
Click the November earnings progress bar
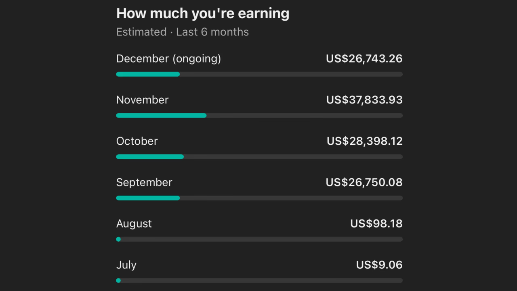[x=259, y=116]
